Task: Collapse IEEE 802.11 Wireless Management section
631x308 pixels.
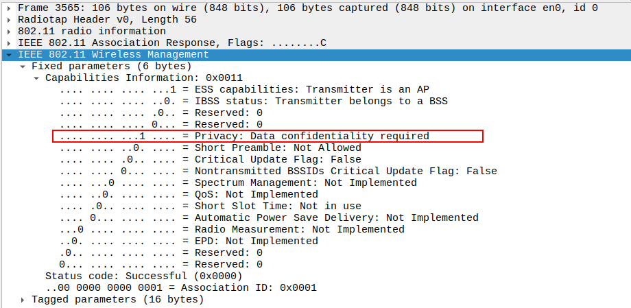Action: tap(8, 55)
